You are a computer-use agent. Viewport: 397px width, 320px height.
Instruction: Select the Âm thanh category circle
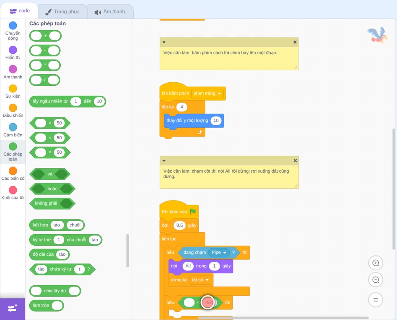13,69
